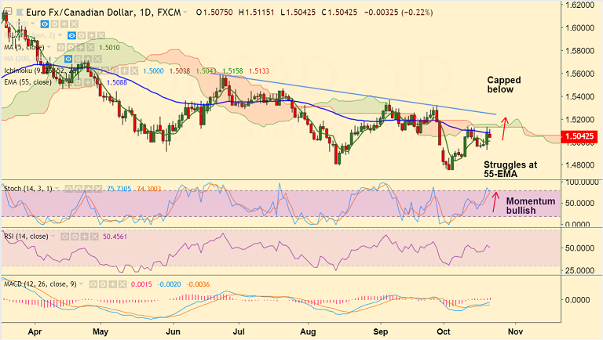
Task: Remove MA (5, close) using its X icon
Action: [90, 47]
